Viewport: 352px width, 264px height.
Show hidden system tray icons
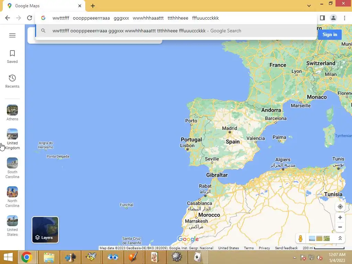coord(295,257)
